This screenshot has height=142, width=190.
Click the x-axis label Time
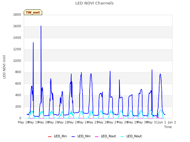point(168,127)
